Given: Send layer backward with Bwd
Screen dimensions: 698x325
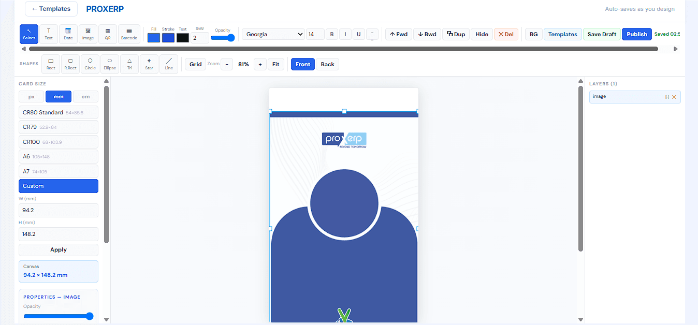Looking at the screenshot, I should click(x=427, y=34).
